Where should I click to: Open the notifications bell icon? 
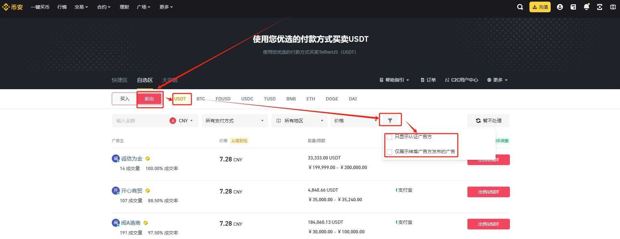[586, 7]
